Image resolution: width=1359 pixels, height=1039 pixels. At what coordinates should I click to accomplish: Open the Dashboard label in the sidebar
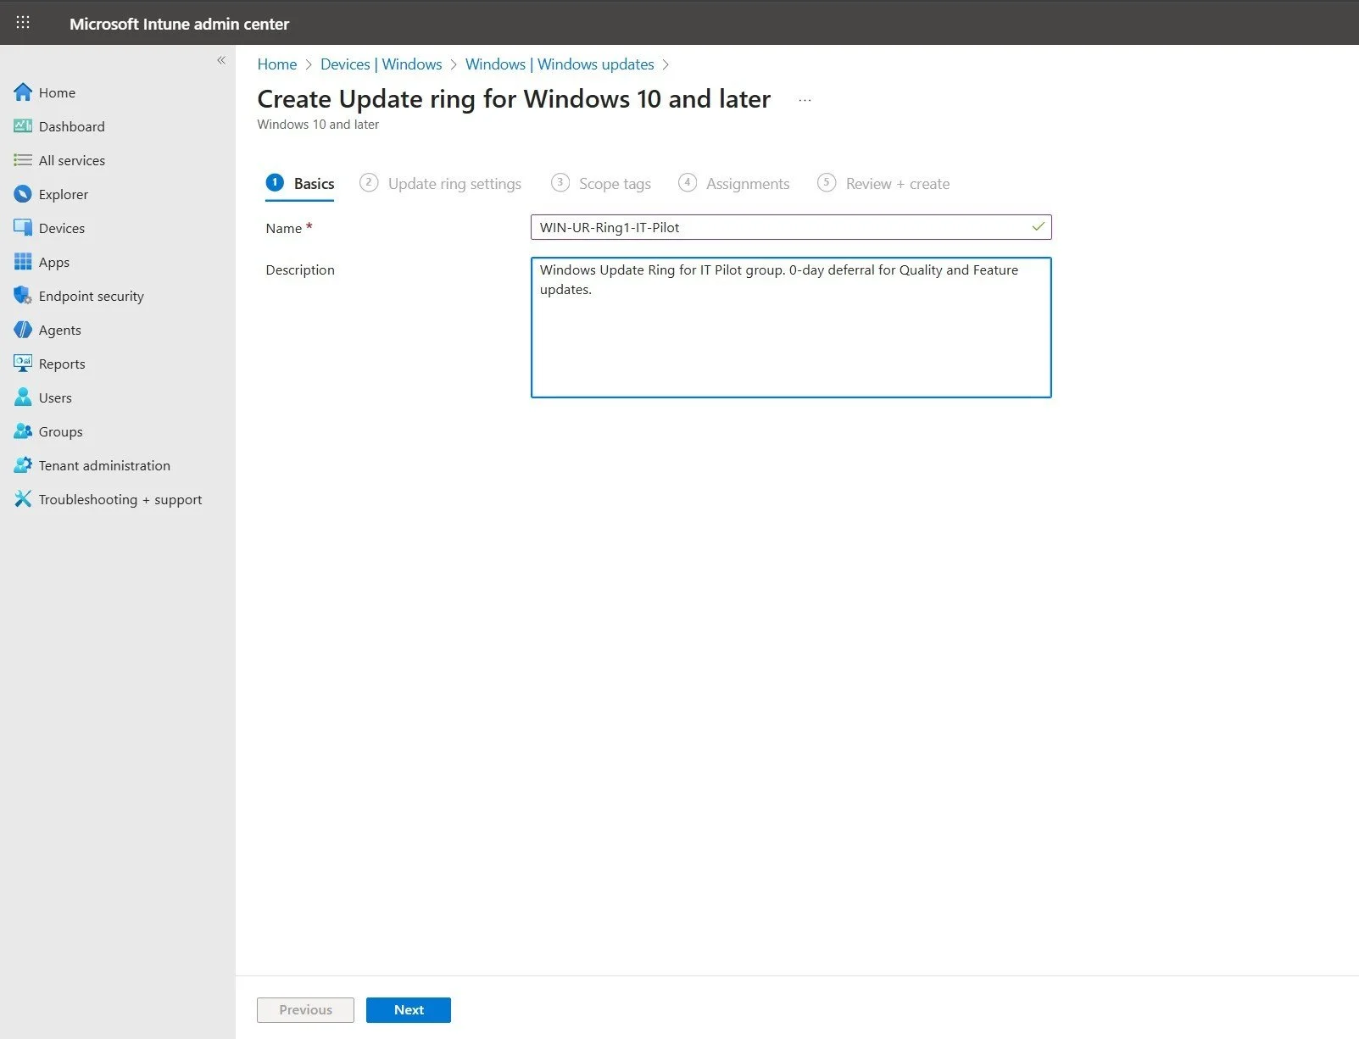(72, 127)
